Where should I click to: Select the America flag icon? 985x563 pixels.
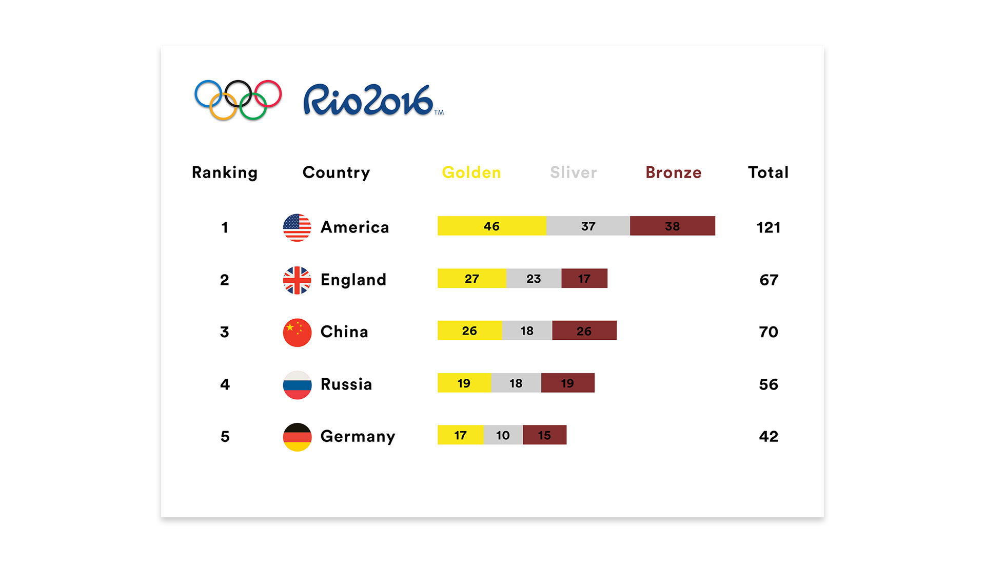click(x=297, y=227)
